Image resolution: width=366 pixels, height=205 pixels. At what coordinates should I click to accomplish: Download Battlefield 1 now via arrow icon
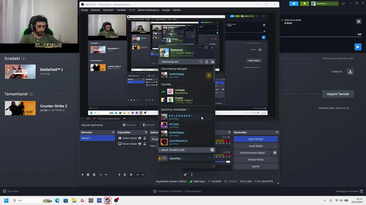point(350,71)
